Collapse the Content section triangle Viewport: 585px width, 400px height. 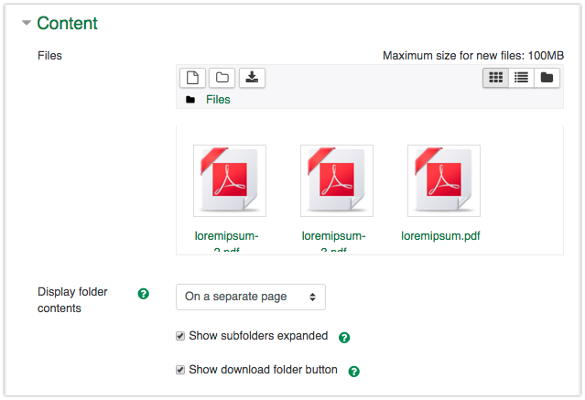27,24
